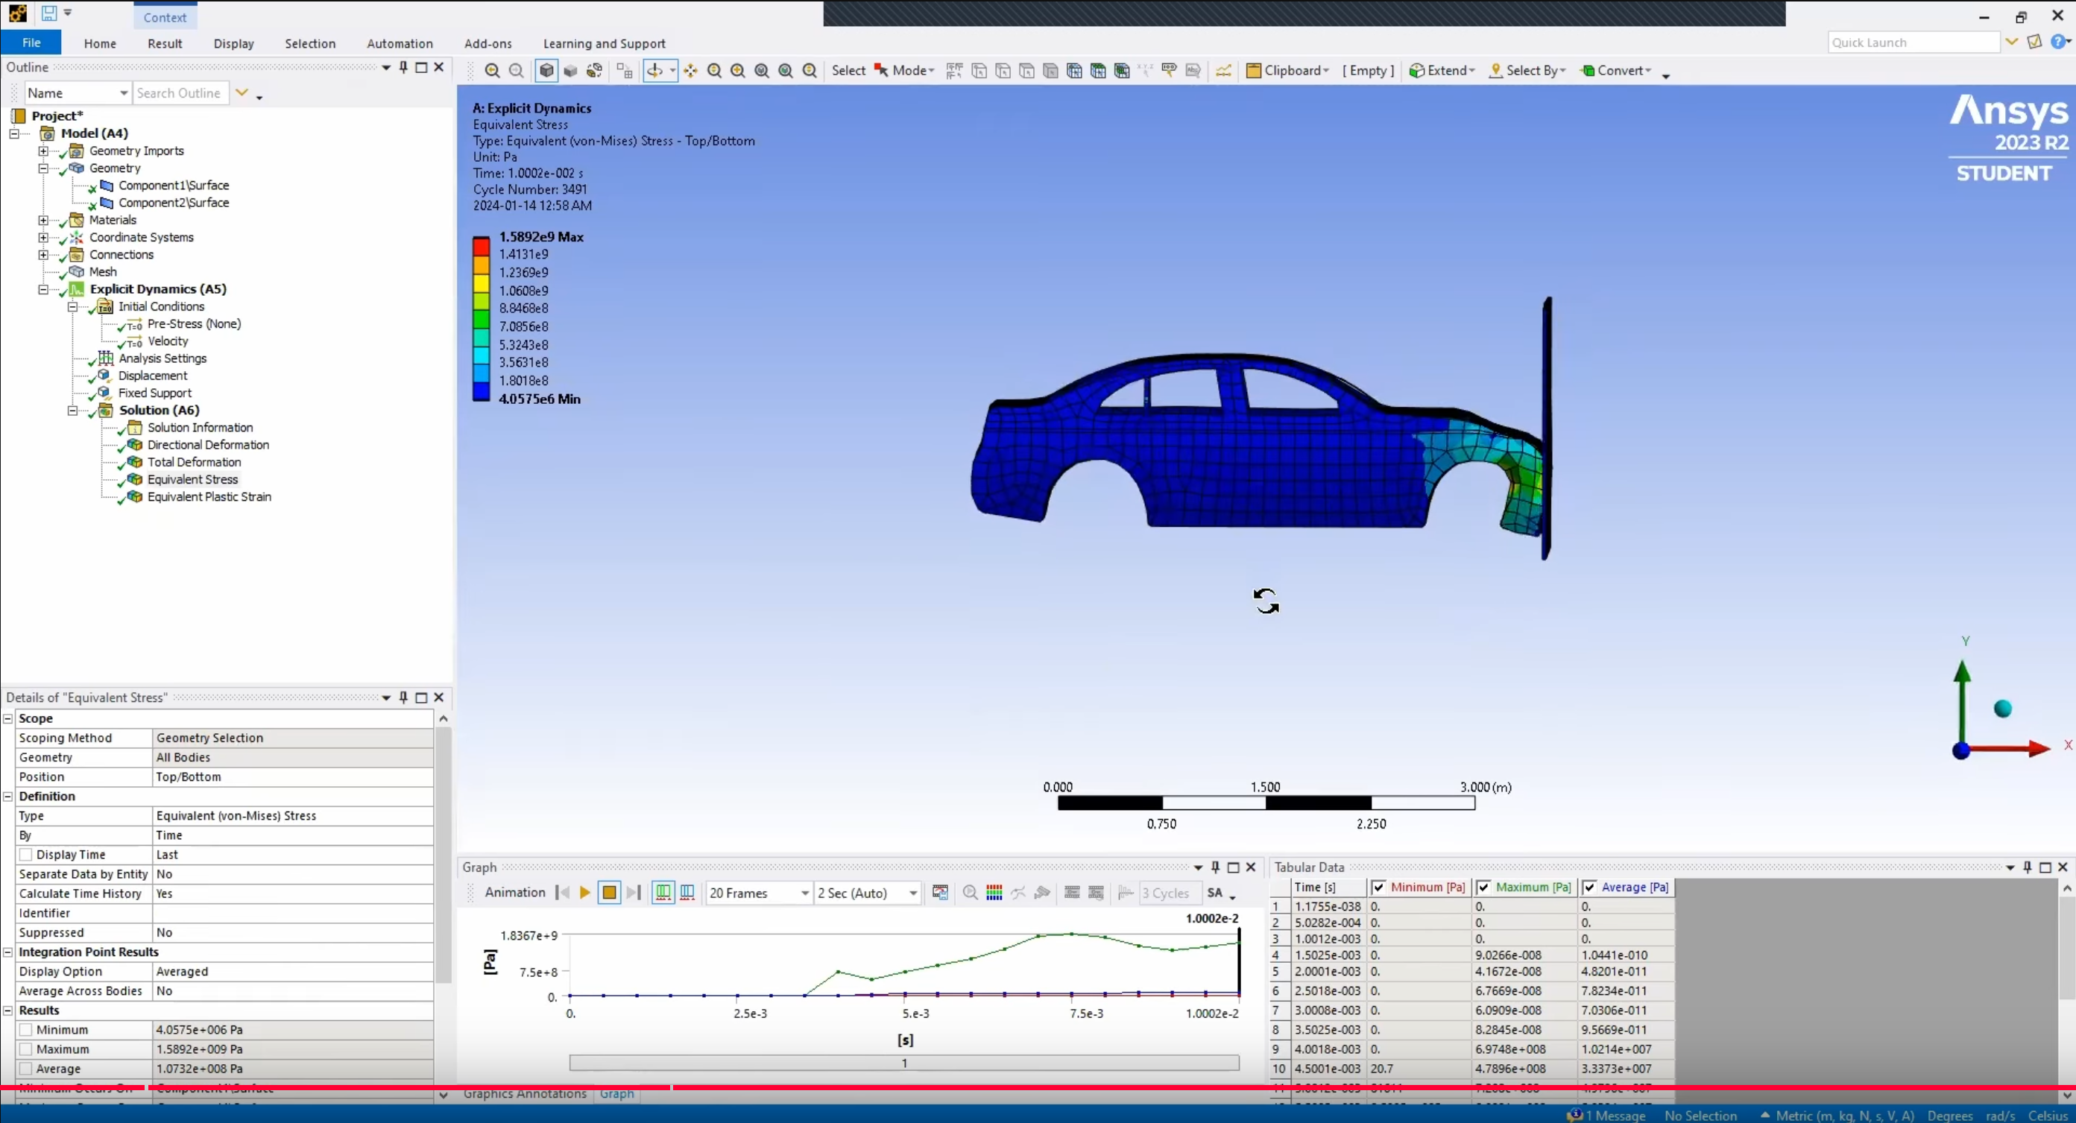
Task: Select Total Deformation result in outline
Action: 195,463
